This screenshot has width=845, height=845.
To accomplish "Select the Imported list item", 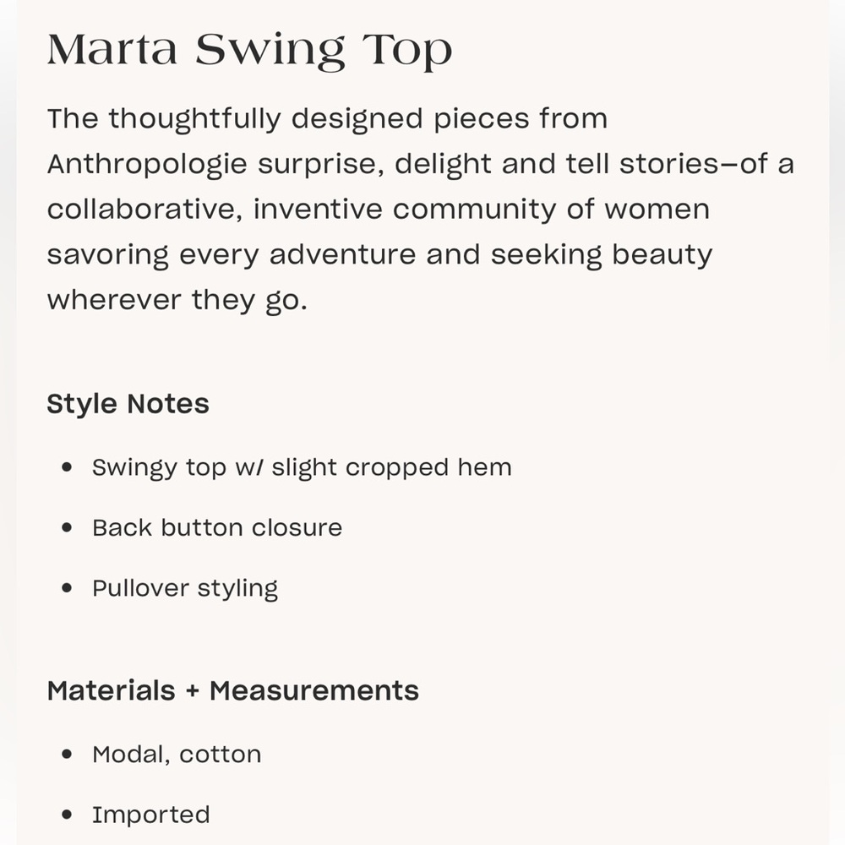I will (x=151, y=815).
